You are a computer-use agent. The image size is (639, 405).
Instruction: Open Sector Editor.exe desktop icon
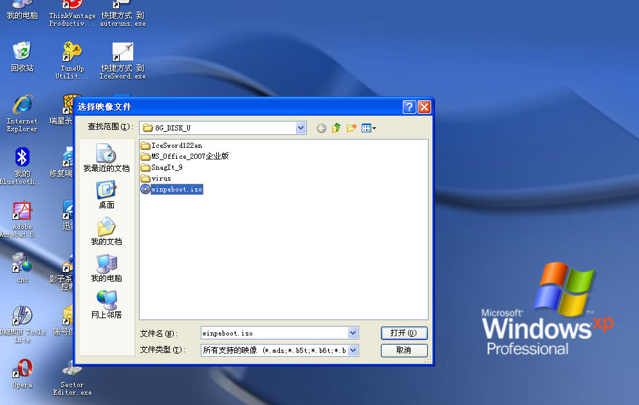click(72, 377)
